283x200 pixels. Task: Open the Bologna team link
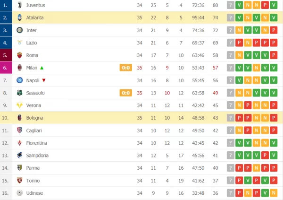[x=34, y=118]
